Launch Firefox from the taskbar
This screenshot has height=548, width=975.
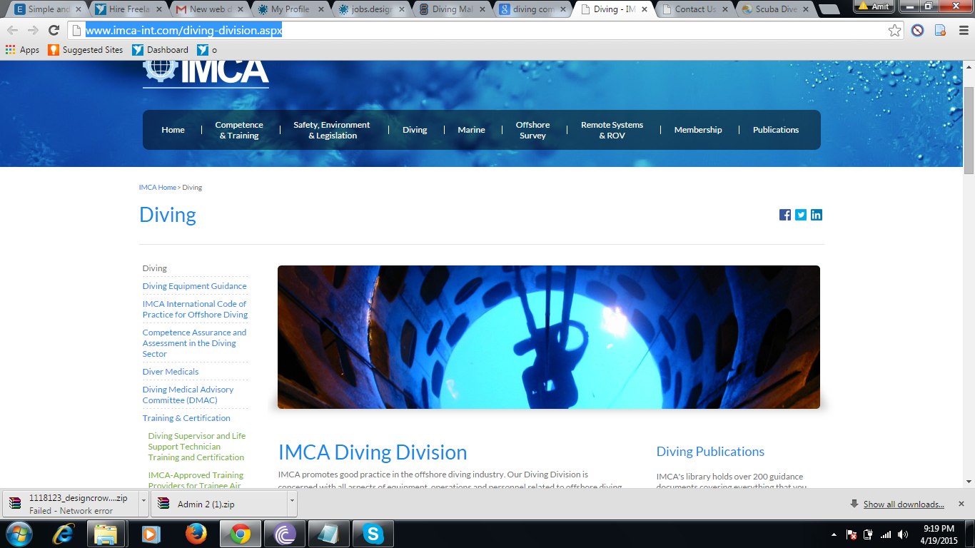pos(196,534)
